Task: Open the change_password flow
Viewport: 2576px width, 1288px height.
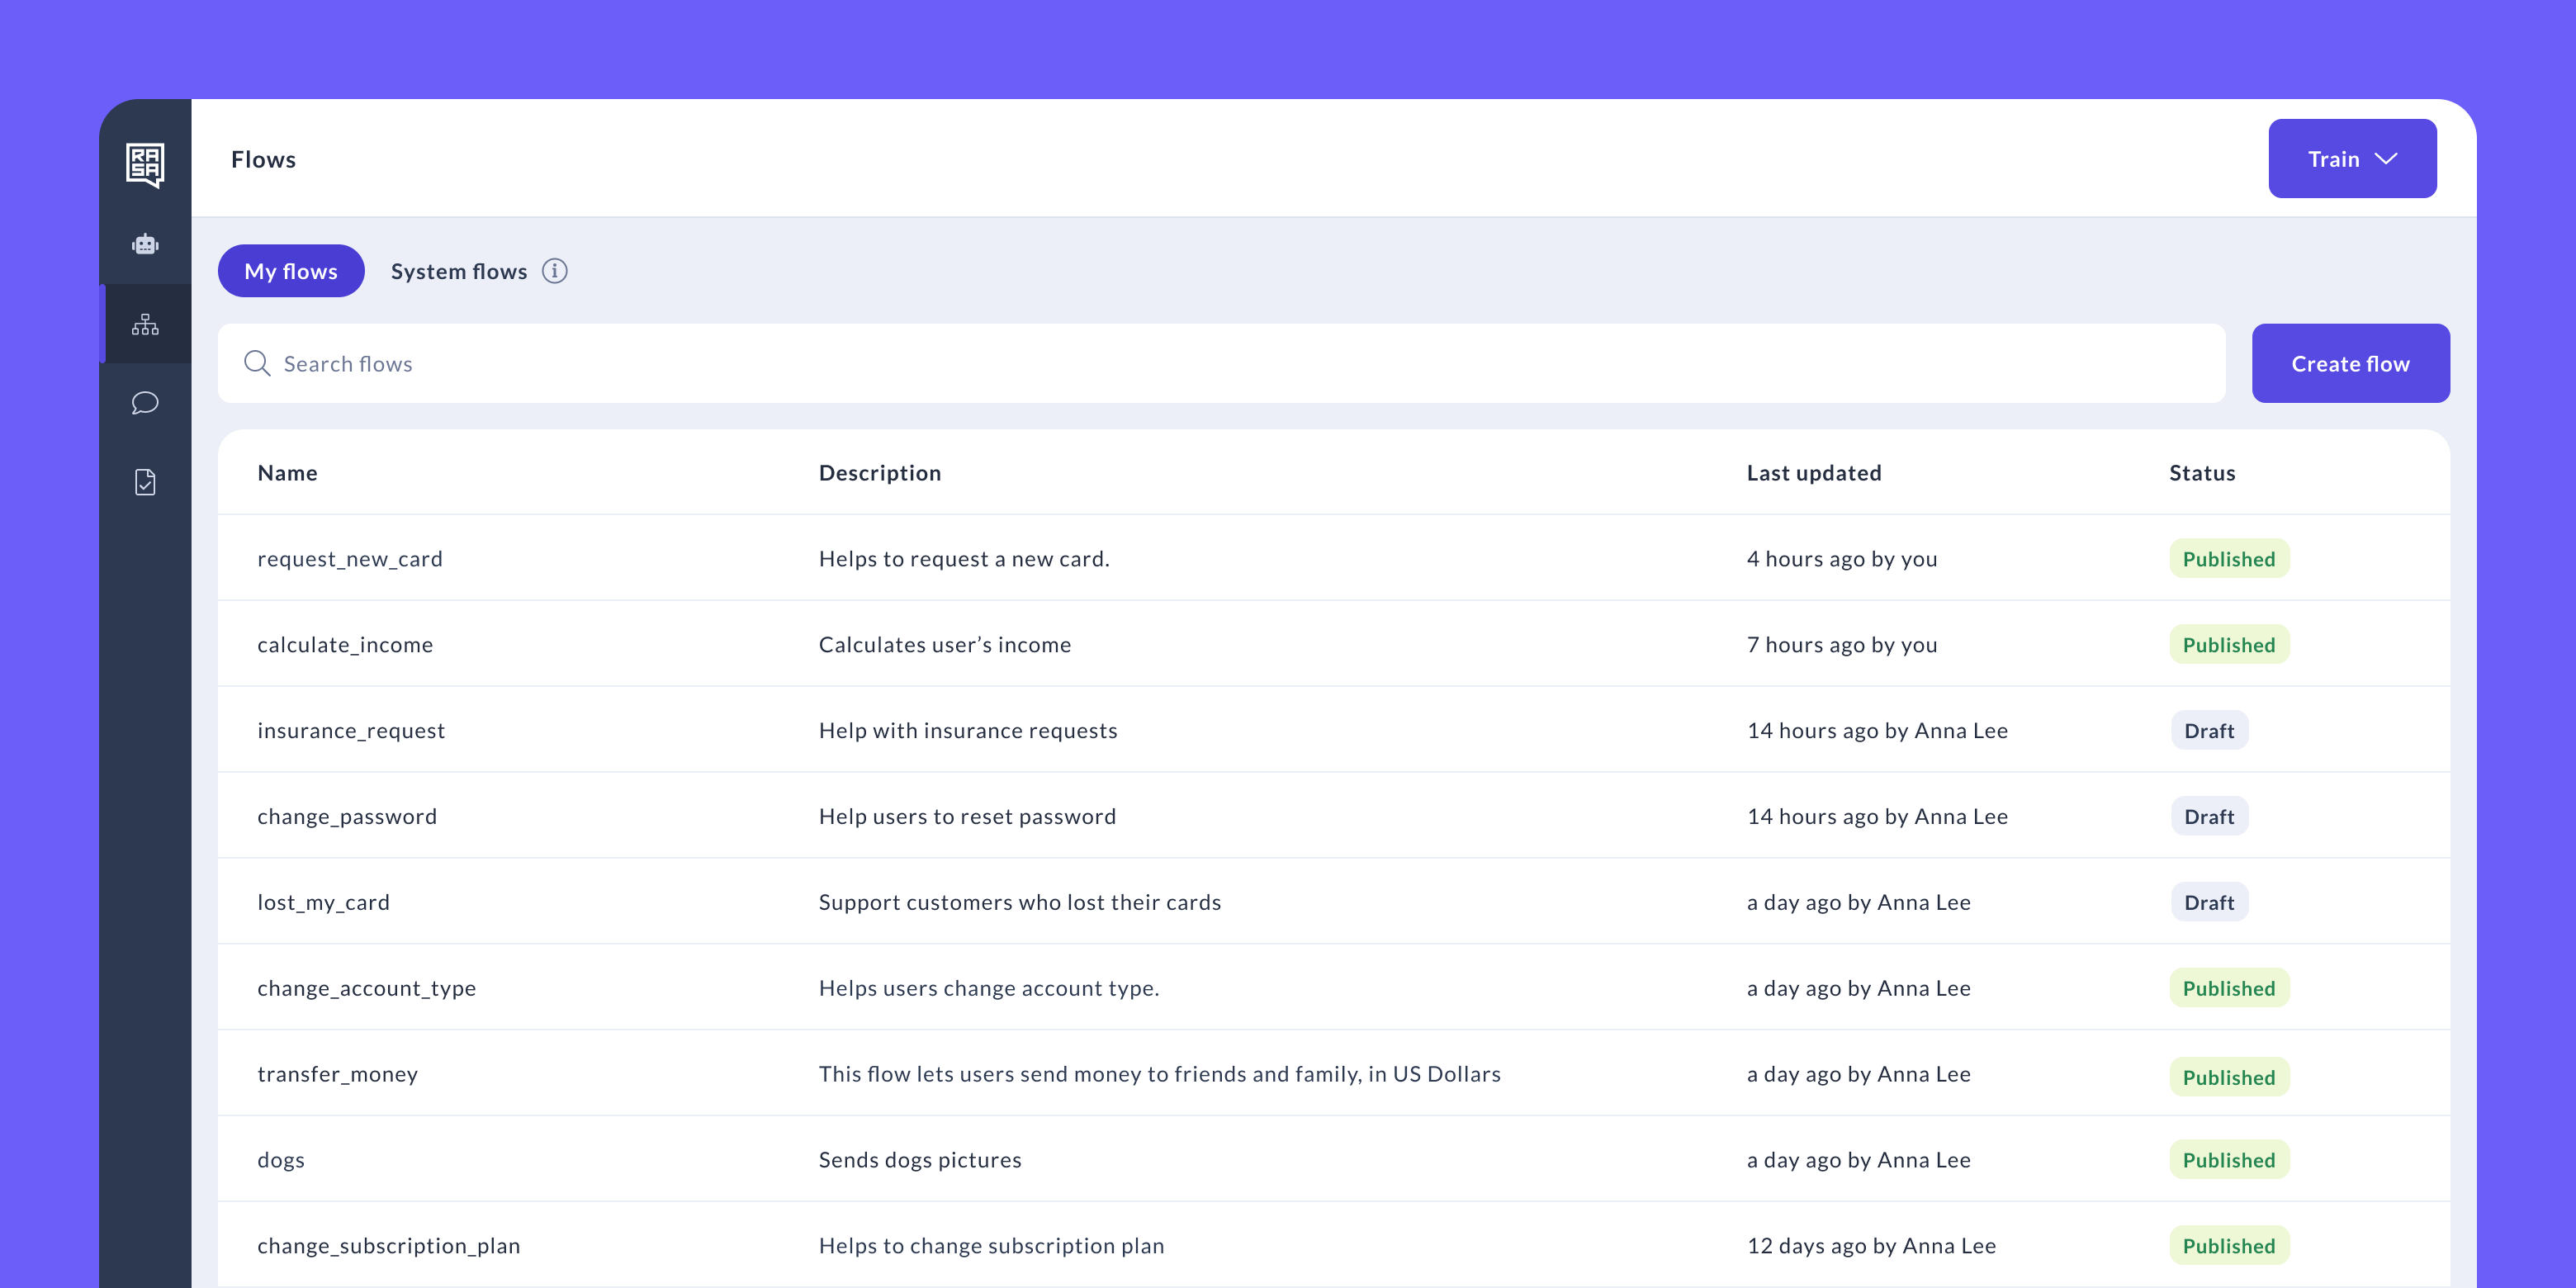Action: 347,817
